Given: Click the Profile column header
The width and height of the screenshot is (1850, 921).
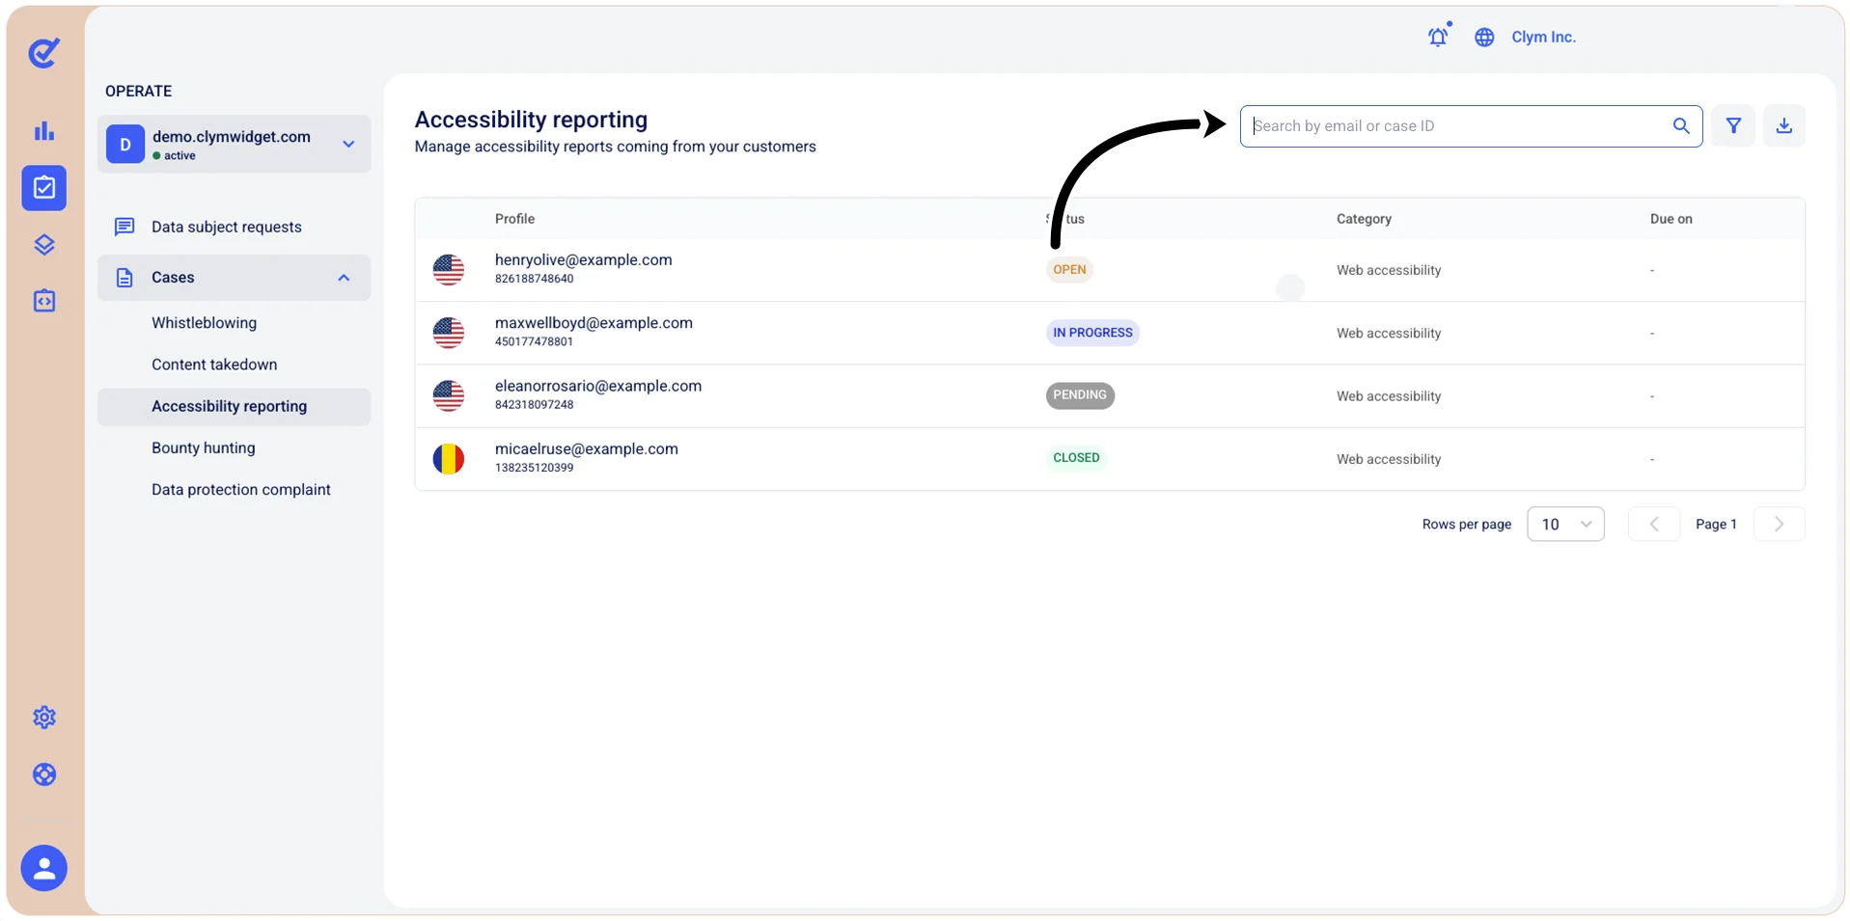Looking at the screenshot, I should 514,219.
